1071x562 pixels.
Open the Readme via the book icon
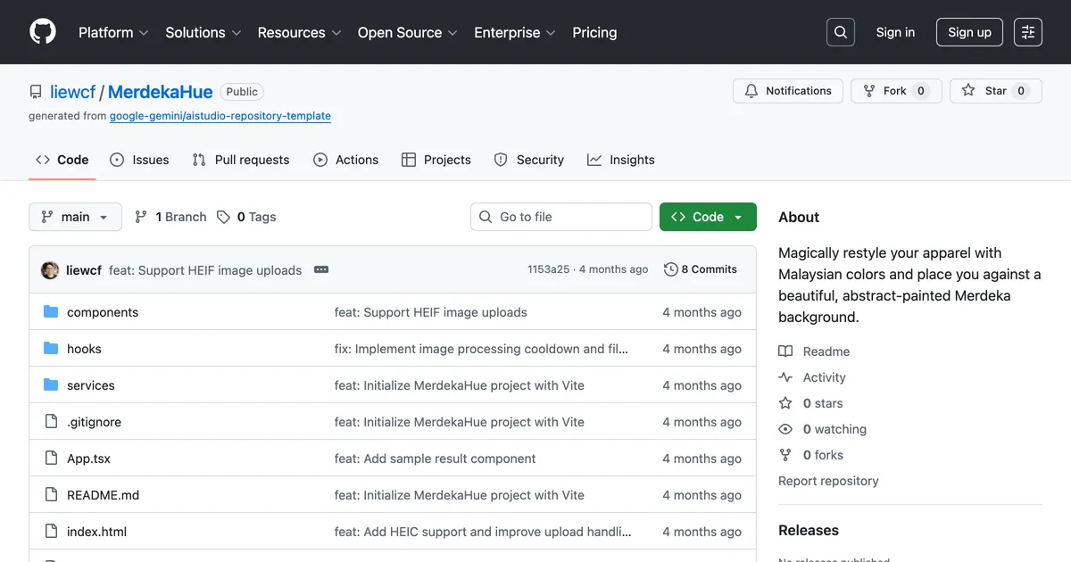point(785,351)
